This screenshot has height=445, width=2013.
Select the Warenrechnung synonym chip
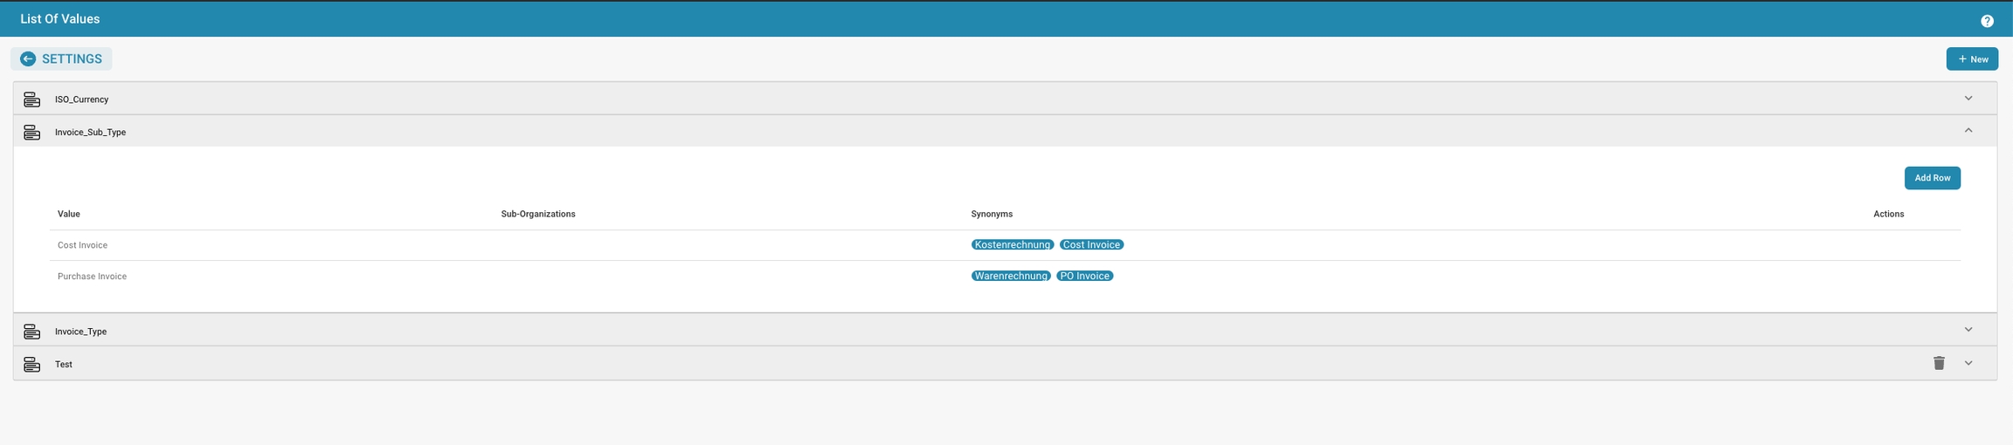pos(1011,277)
